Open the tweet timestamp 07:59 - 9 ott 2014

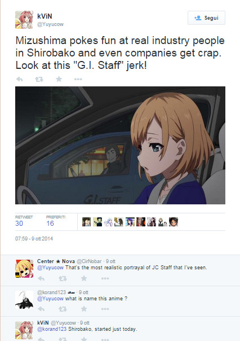34,239
